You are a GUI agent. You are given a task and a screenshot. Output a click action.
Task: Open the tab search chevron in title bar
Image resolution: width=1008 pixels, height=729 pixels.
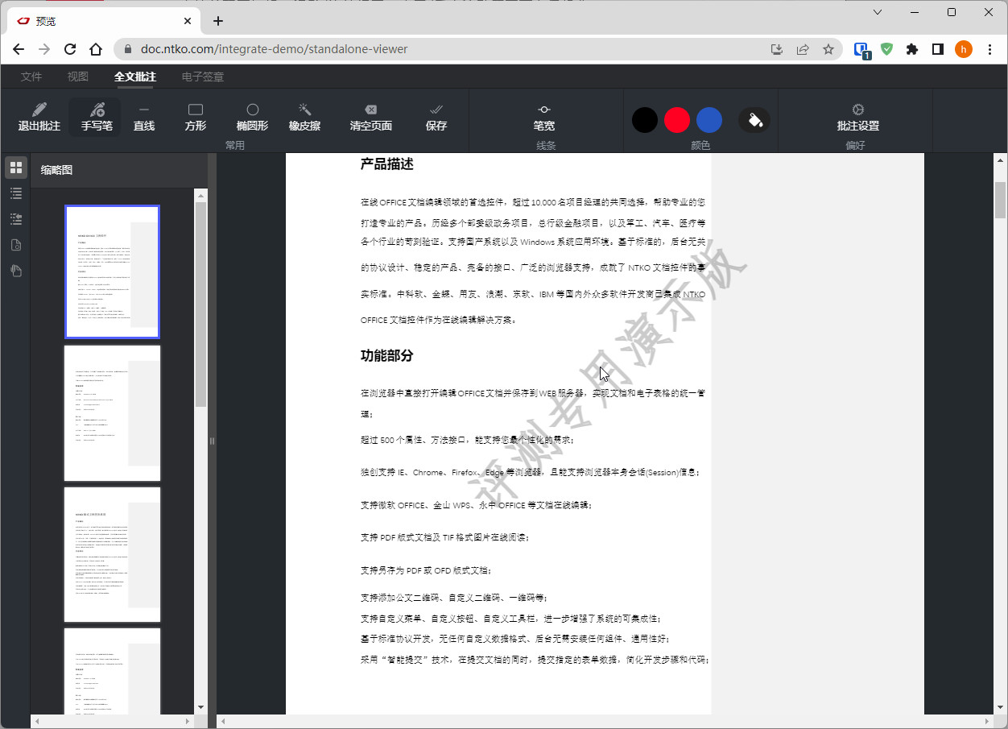pos(878,12)
